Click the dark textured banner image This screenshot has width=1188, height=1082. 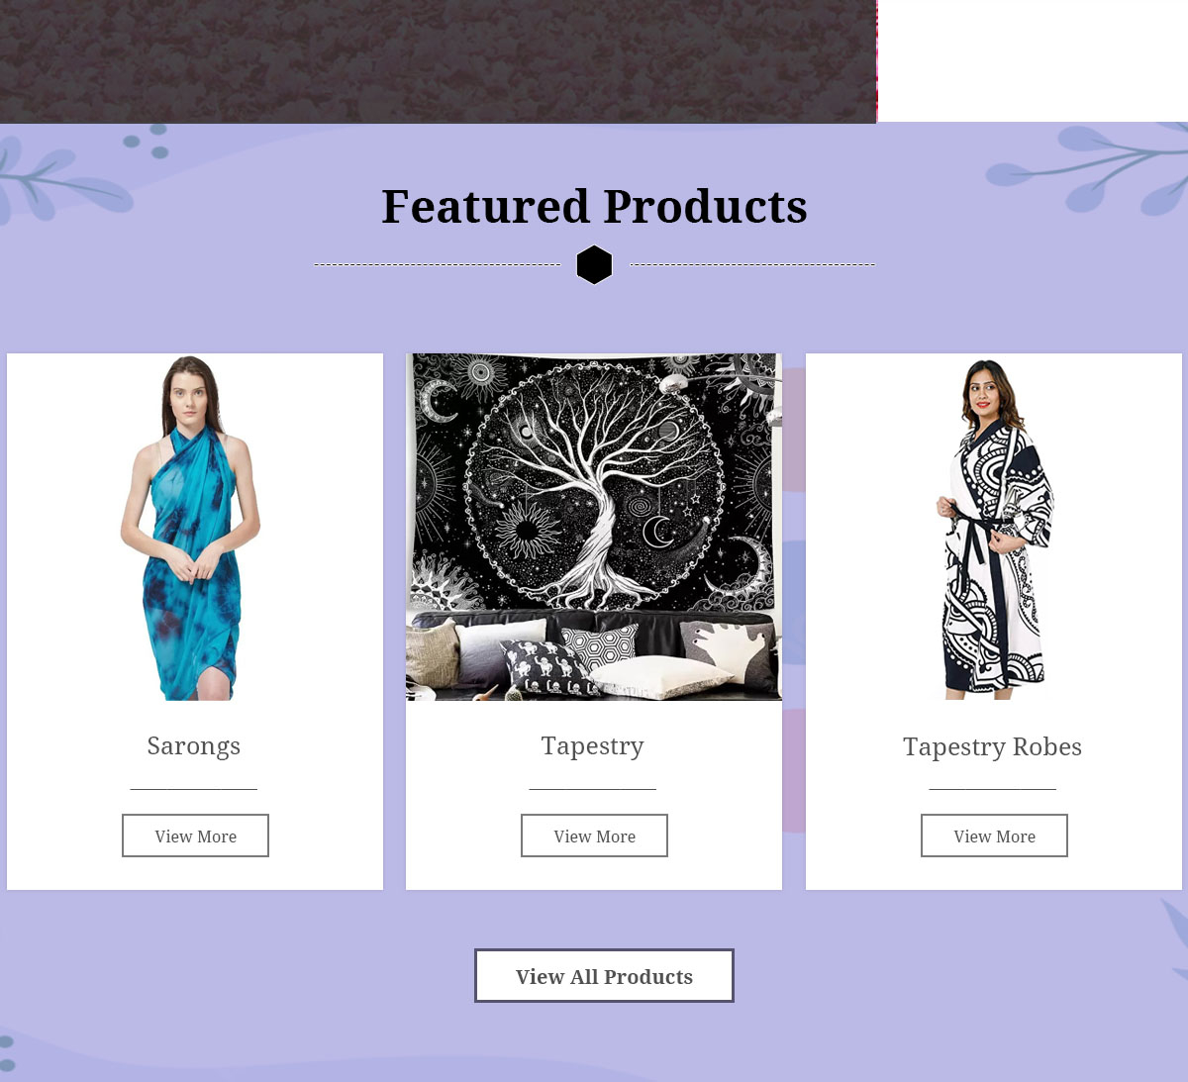pos(438,61)
